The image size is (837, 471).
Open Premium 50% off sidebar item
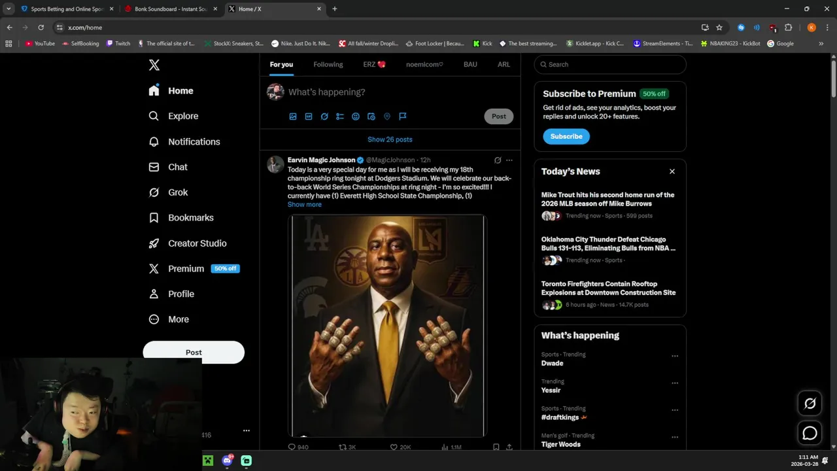click(x=194, y=269)
